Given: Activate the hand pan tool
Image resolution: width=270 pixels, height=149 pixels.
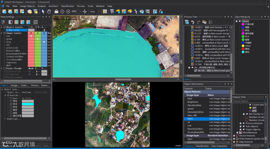Looking at the screenshot, I should (49, 11).
